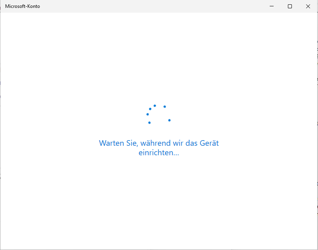
Task: Click the "einrichten..." text line
Action: tap(159, 153)
